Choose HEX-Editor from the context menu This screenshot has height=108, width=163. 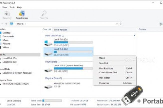[104, 78]
